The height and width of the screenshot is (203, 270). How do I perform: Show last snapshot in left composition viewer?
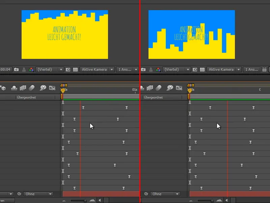(24, 70)
